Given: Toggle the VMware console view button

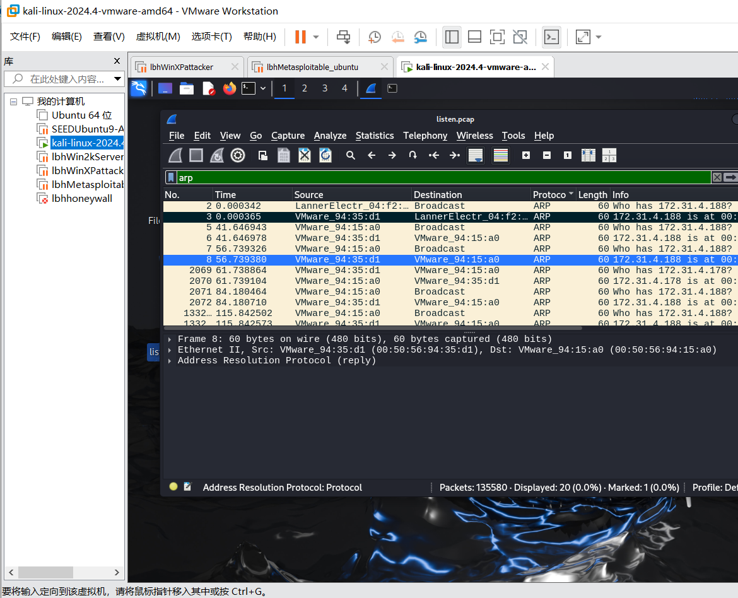Looking at the screenshot, I should tap(551, 37).
